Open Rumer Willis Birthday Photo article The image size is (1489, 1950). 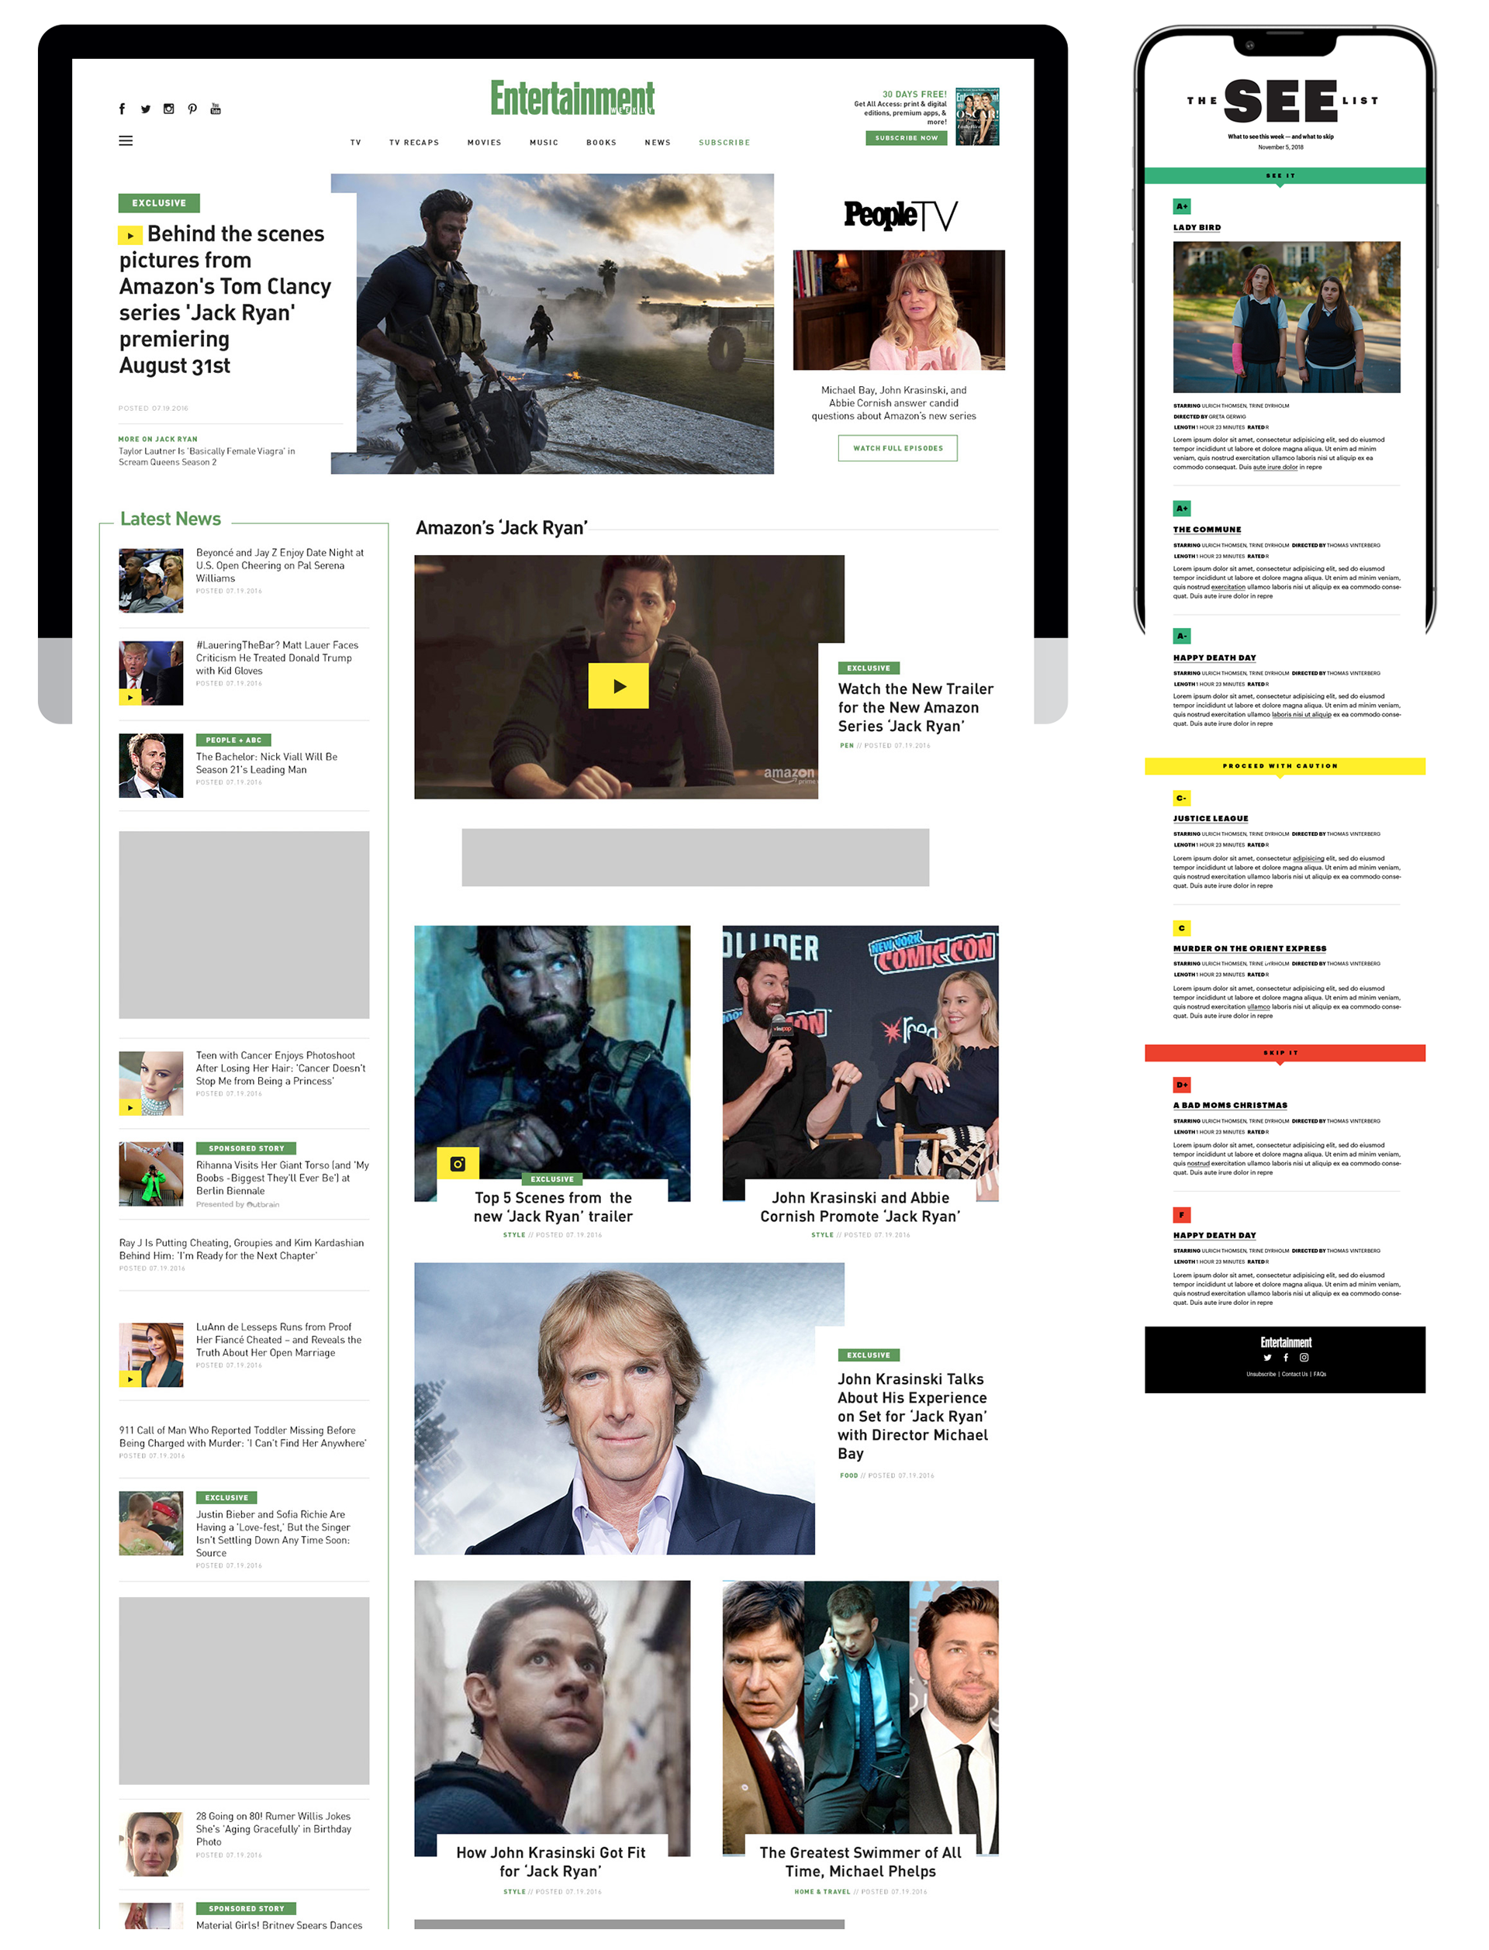click(x=273, y=1828)
